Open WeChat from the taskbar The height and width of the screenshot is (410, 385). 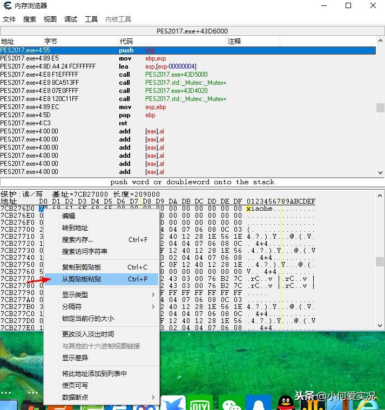tap(231, 403)
